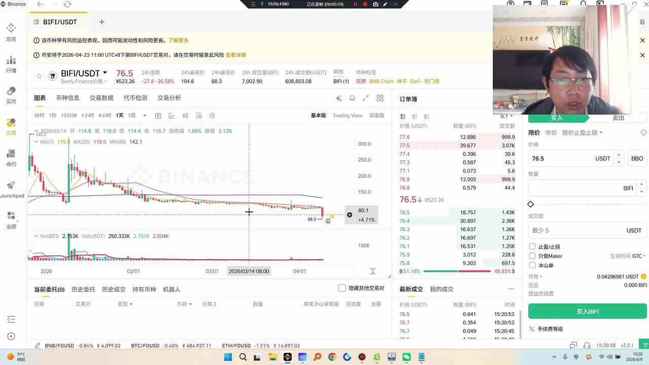The height and width of the screenshot is (365, 649).
Task: Click the 价格 input field showing 76.5
Action: click(x=570, y=159)
